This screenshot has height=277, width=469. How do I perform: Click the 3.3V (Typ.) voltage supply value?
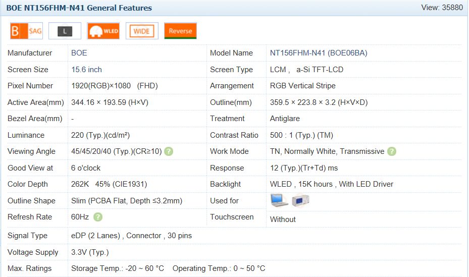click(x=90, y=252)
